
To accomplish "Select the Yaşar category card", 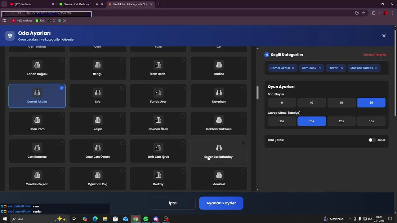I will pyautogui.click(x=98, y=123).
